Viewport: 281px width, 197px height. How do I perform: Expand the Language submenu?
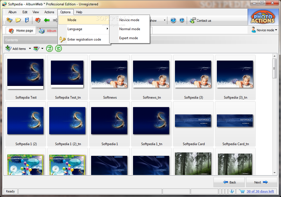pyautogui.click(x=84, y=29)
